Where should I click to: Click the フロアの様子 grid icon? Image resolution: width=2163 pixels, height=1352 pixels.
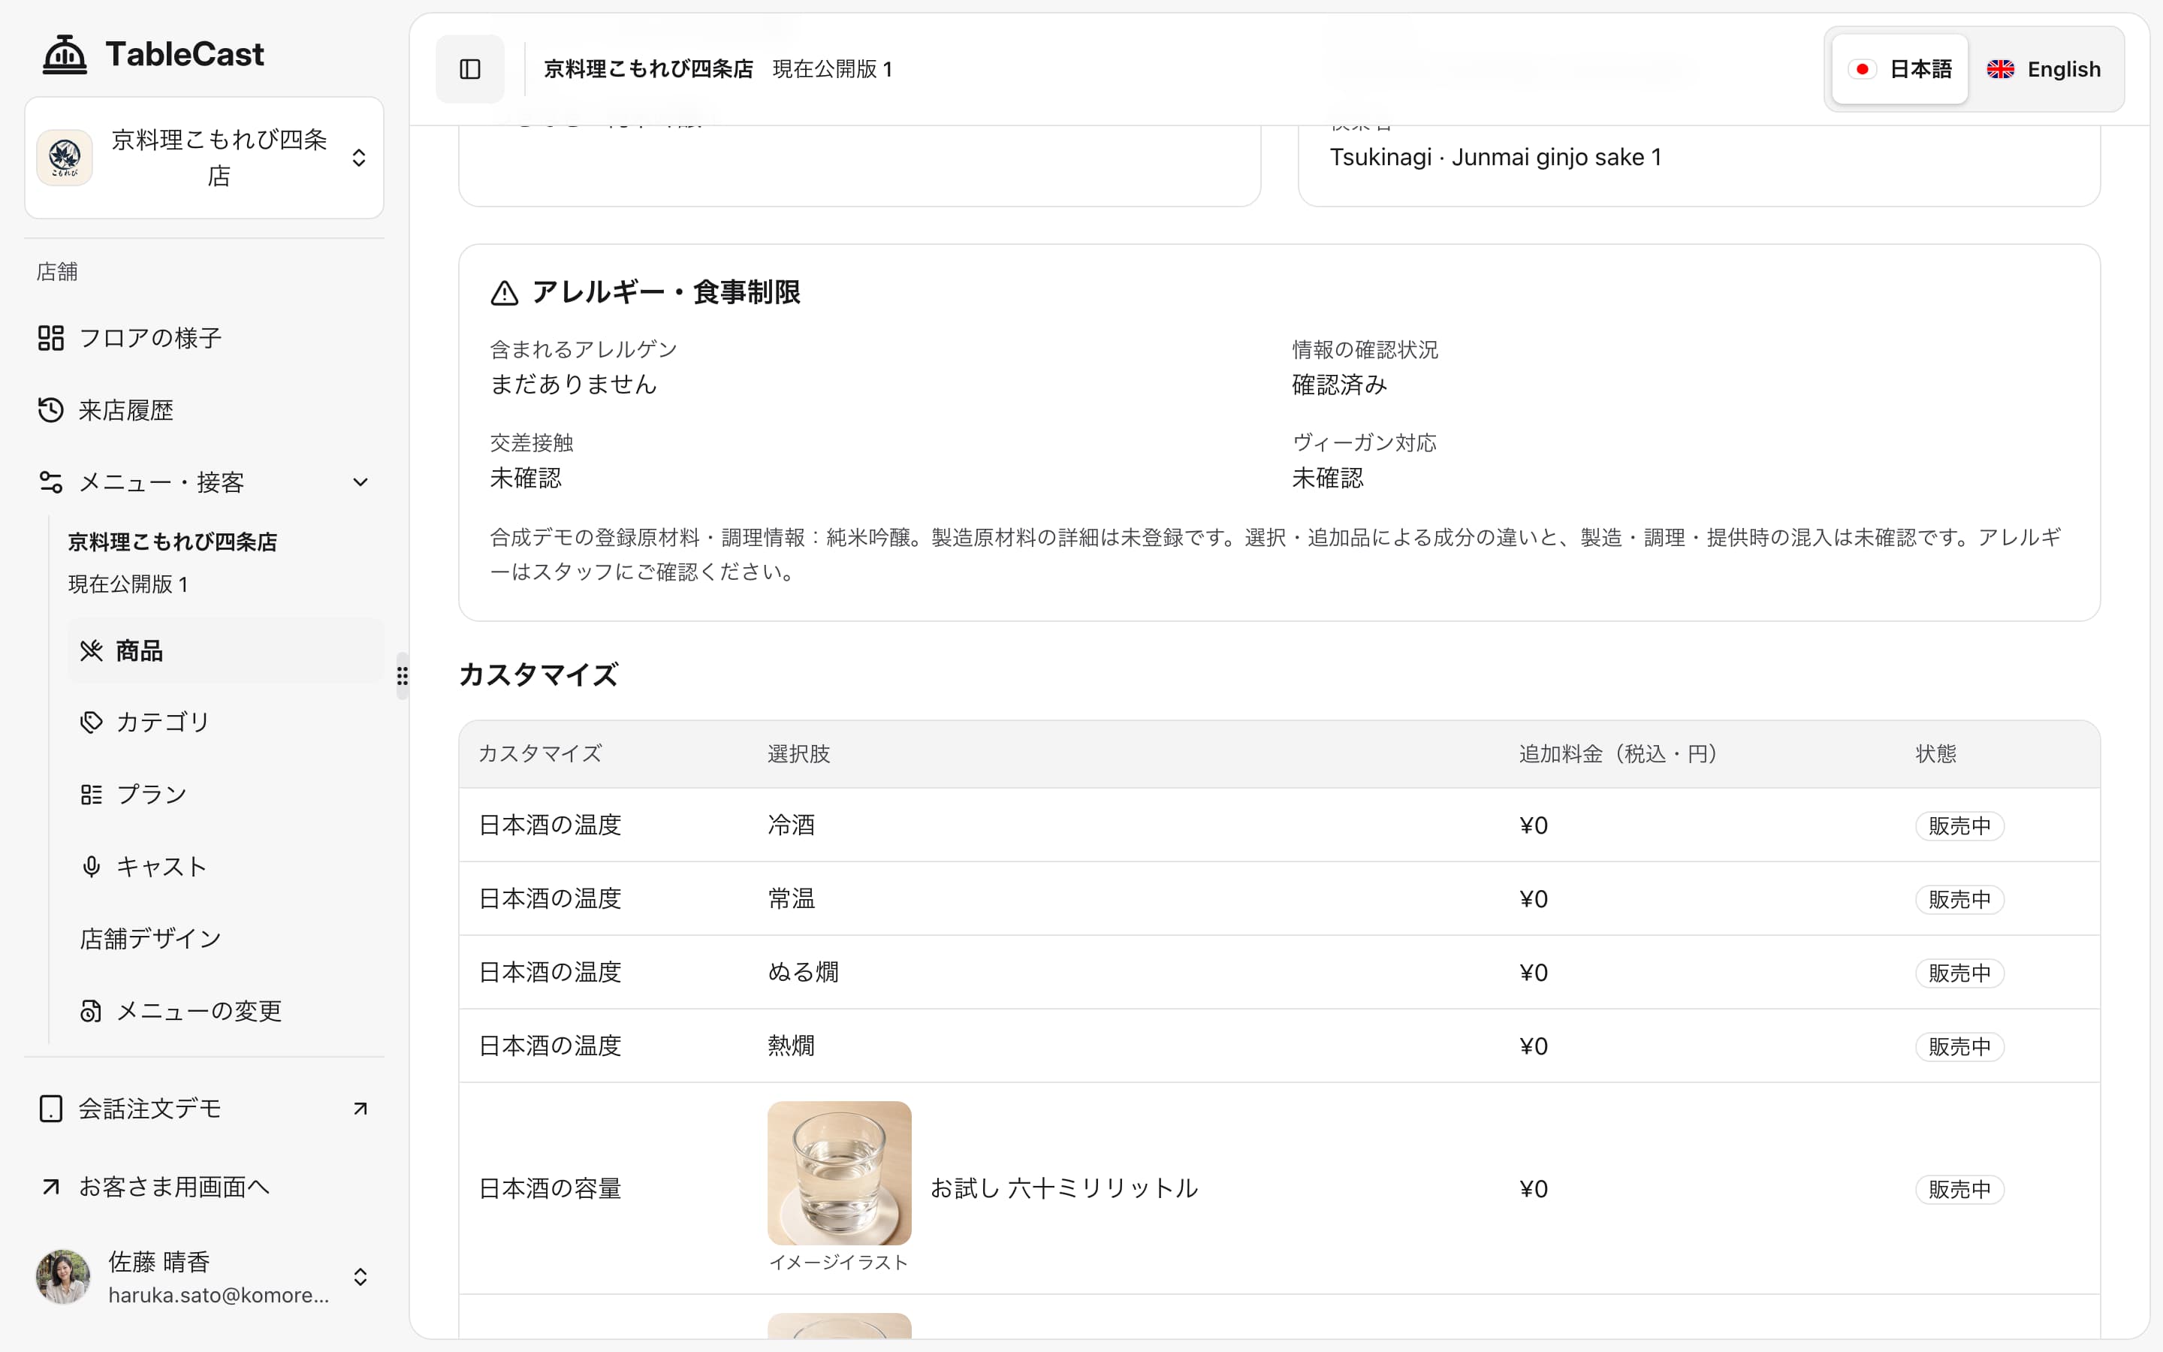51,338
